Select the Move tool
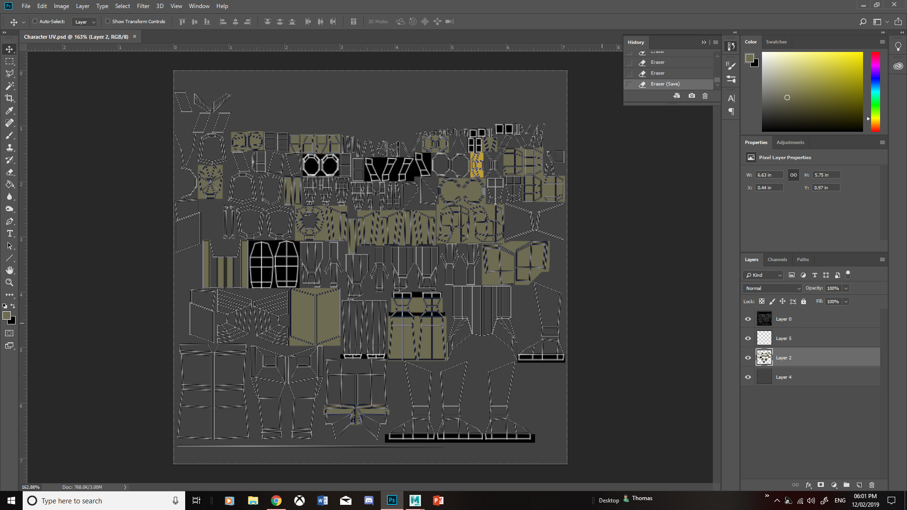Viewport: 907px width, 510px height. [9, 49]
